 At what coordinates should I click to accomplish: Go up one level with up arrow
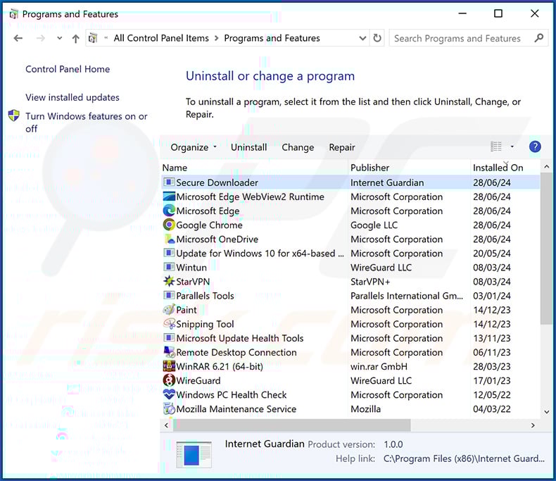click(x=75, y=38)
